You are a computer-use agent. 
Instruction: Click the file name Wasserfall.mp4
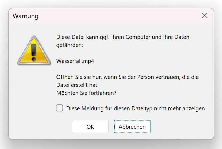[x=75, y=61]
